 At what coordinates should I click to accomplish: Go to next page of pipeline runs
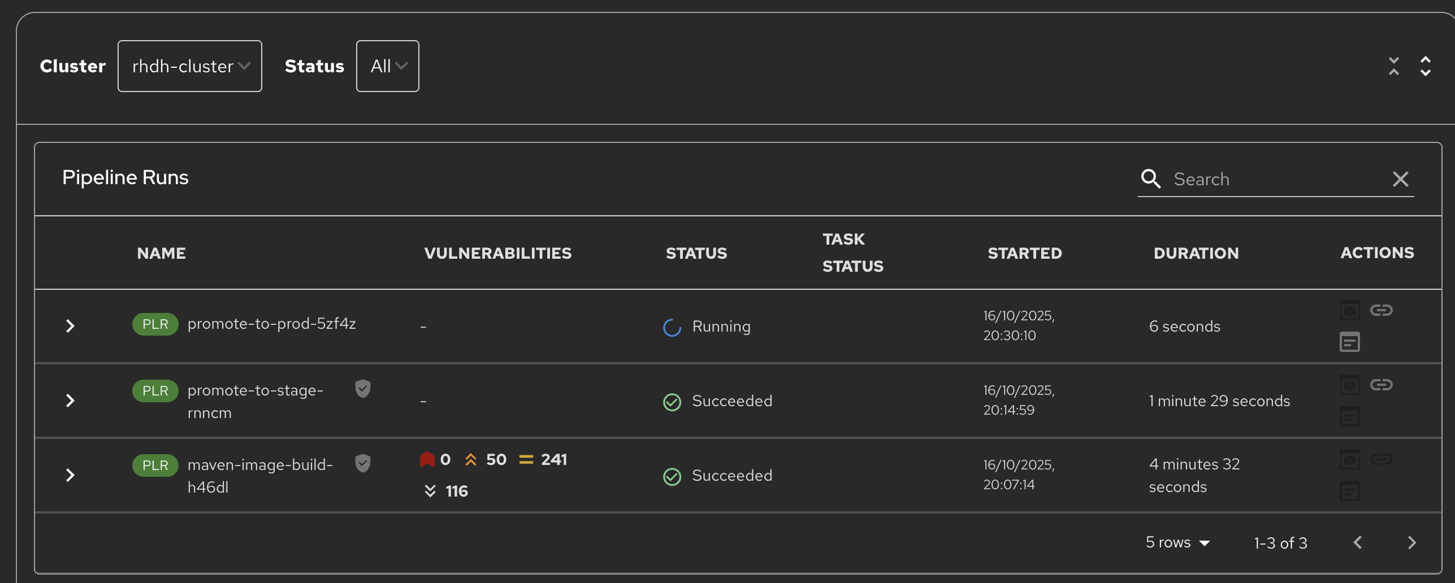coord(1411,542)
